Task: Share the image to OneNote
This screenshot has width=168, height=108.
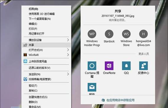Action: point(109,66)
